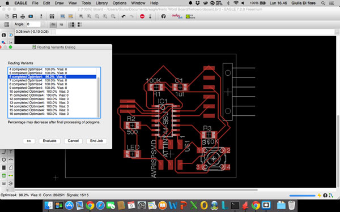The width and height of the screenshot is (340, 212).
Task: Select the Info tool in left toolbar
Action: (4, 35)
